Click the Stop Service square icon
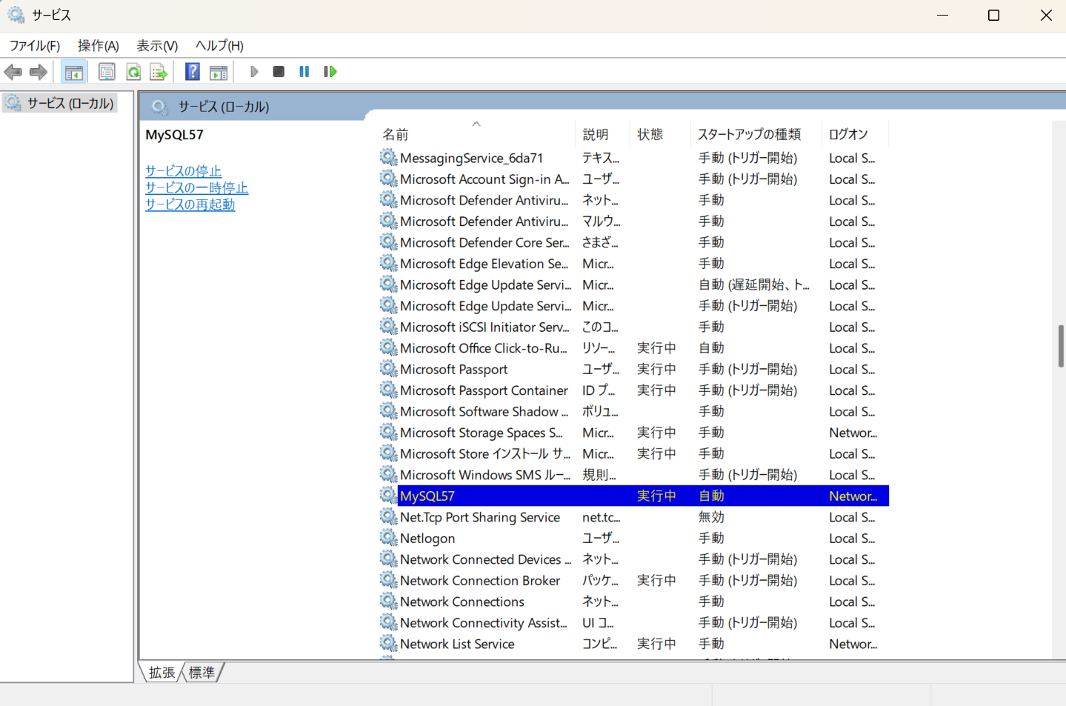This screenshot has height=706, width=1066. (x=279, y=72)
